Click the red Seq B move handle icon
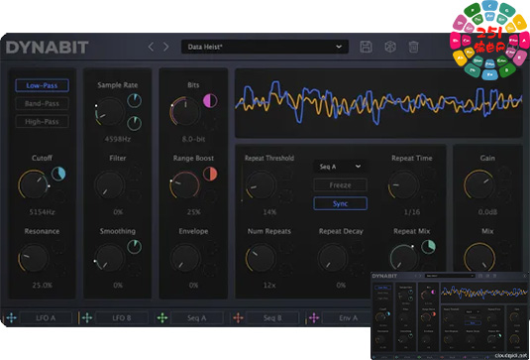This screenshot has width=530, height=360. click(239, 318)
